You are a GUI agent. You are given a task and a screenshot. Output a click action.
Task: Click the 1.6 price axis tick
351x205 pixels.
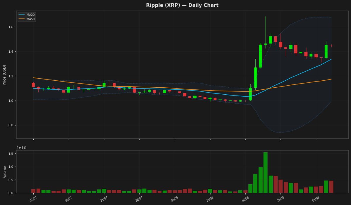point(11,27)
